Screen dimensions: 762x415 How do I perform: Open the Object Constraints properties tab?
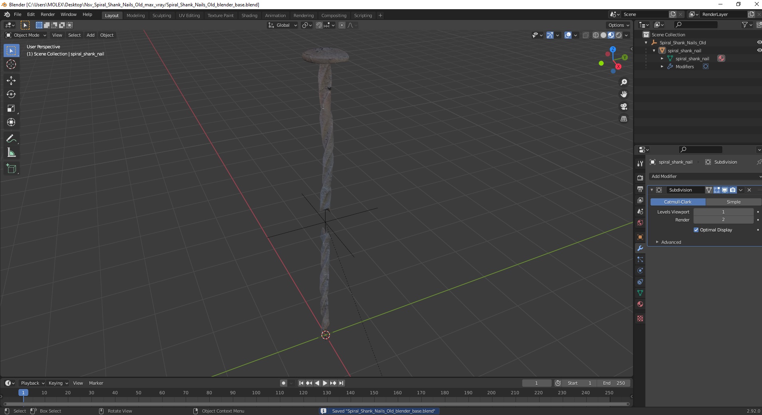[x=640, y=282]
